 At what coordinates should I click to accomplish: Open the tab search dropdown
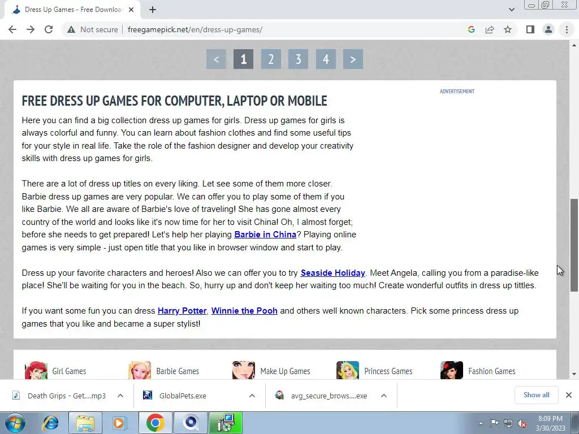point(511,10)
